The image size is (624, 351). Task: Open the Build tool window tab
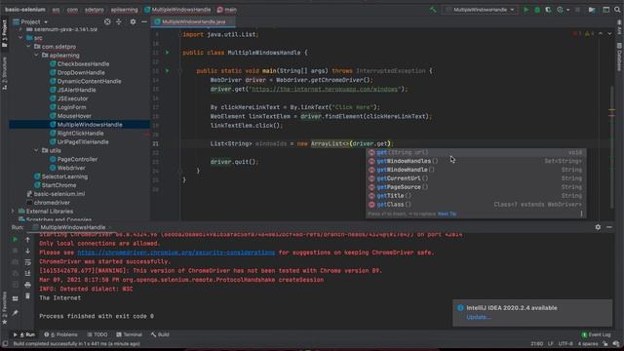point(160,334)
